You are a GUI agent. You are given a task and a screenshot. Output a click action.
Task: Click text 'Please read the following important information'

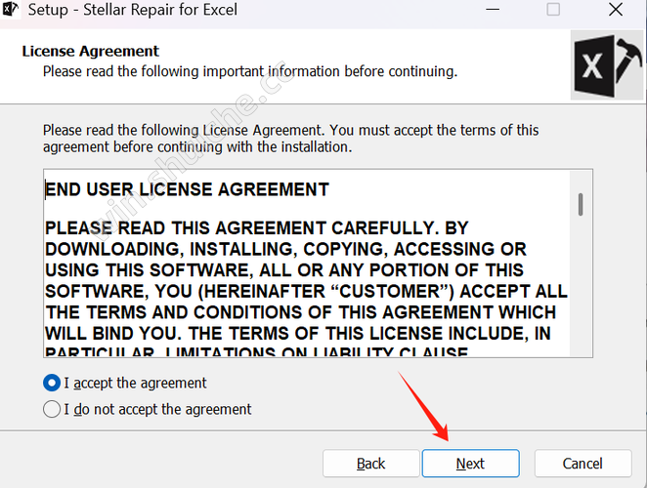192,71
